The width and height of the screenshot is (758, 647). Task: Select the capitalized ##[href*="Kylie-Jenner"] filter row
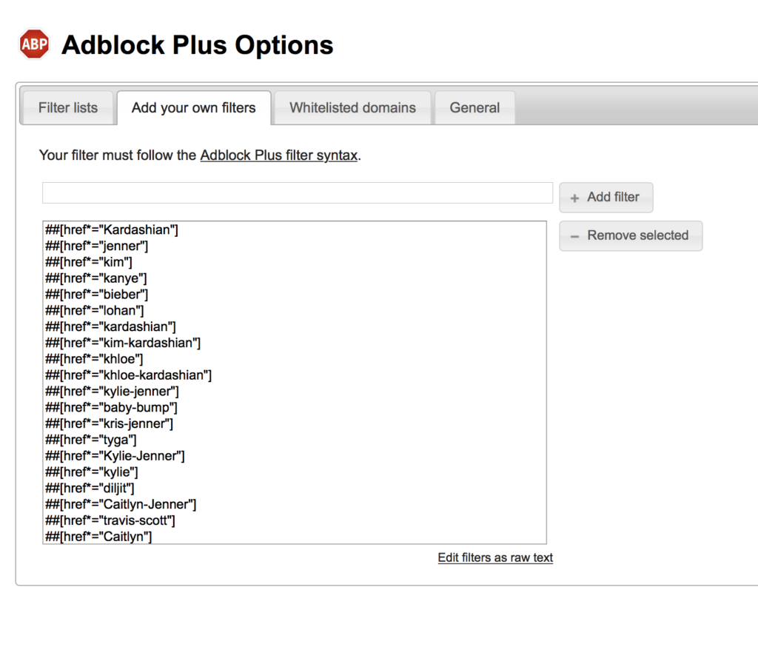(x=295, y=456)
